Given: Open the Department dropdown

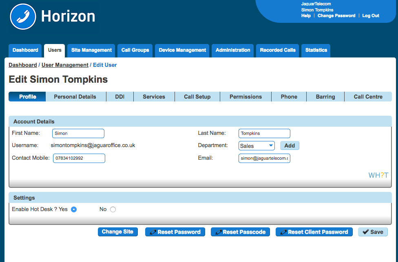Looking at the screenshot, I should (x=256, y=146).
